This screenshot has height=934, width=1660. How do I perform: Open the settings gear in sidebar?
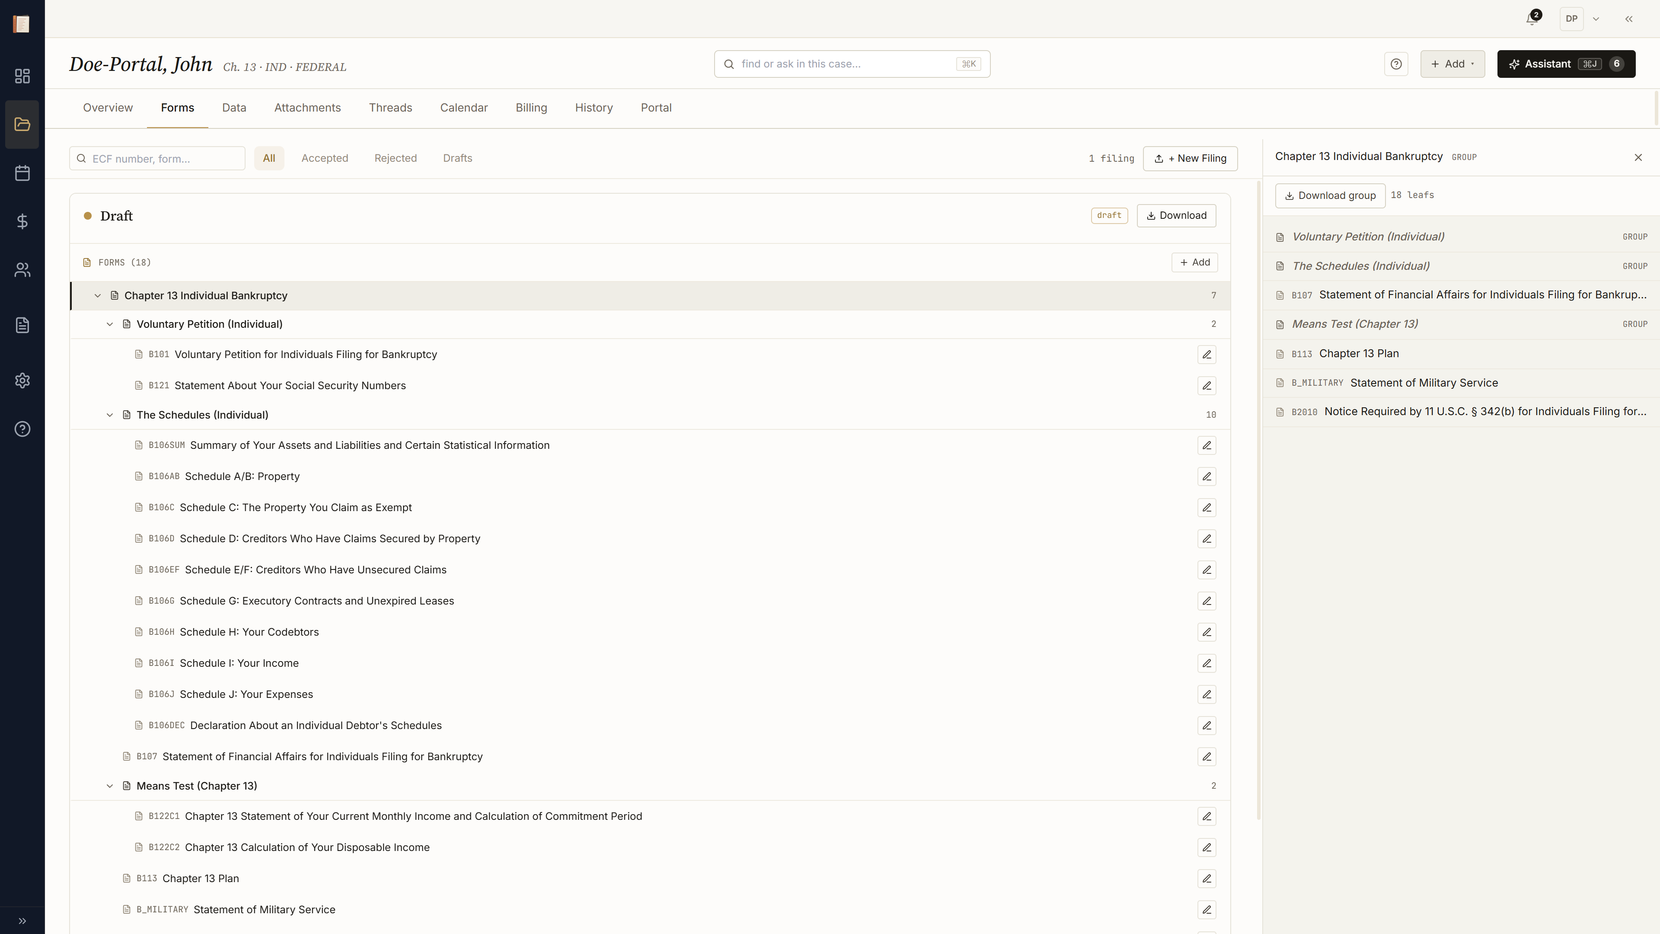(22, 381)
